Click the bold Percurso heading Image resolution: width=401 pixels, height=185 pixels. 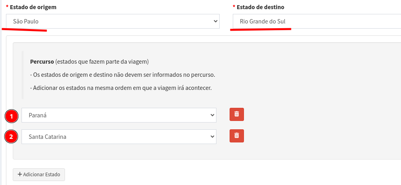[x=42, y=62]
